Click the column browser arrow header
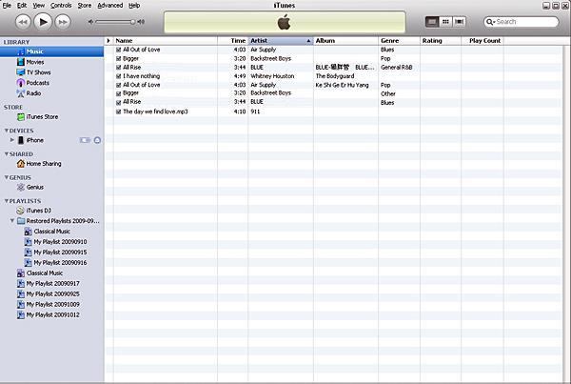571x384 pixels. (x=108, y=40)
